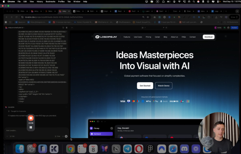The image size is (241, 154).
Task: Open the All Bookmarks folder
Action: pos(231,22)
